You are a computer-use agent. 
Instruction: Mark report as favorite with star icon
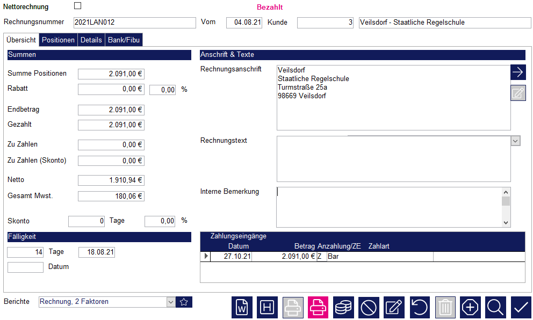click(x=184, y=302)
